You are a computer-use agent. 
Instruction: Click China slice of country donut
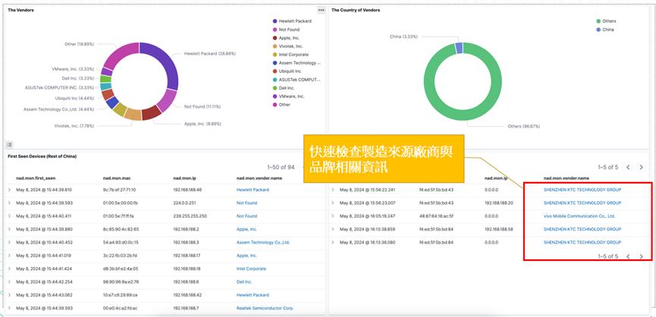459,48
